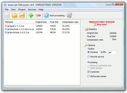Open the Services menu
This screenshot has width=127, height=93.
[x=32, y=9]
